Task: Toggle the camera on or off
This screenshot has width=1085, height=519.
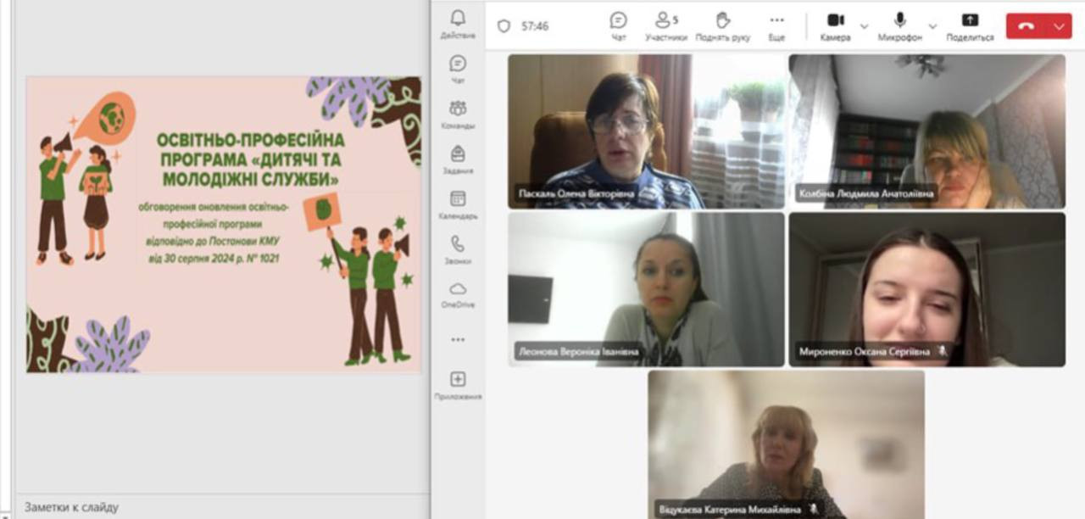Action: point(835,25)
